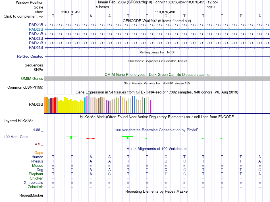
Task: Click the 5 bases scale bar
Action: pos(157,7)
